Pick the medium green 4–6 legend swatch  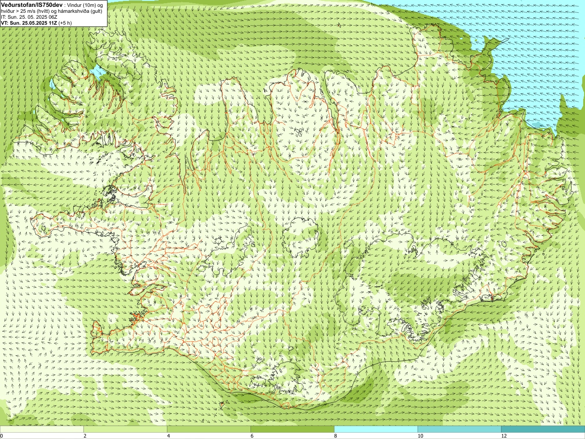click(209, 429)
